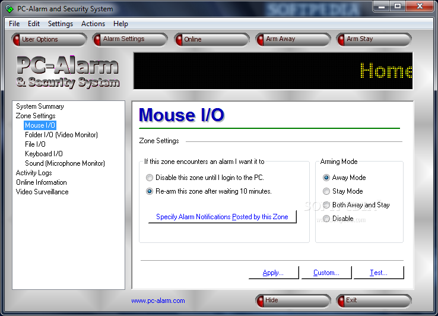Select Folder I/O (Video Monitor) zone
438x316 pixels.
tap(62, 135)
